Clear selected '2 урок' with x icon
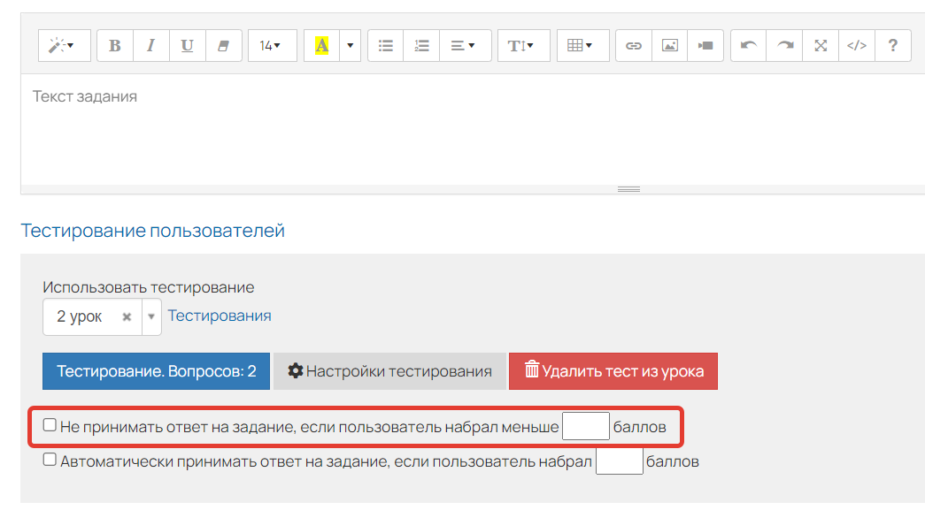Image resolution: width=925 pixels, height=510 pixels. coord(127,316)
